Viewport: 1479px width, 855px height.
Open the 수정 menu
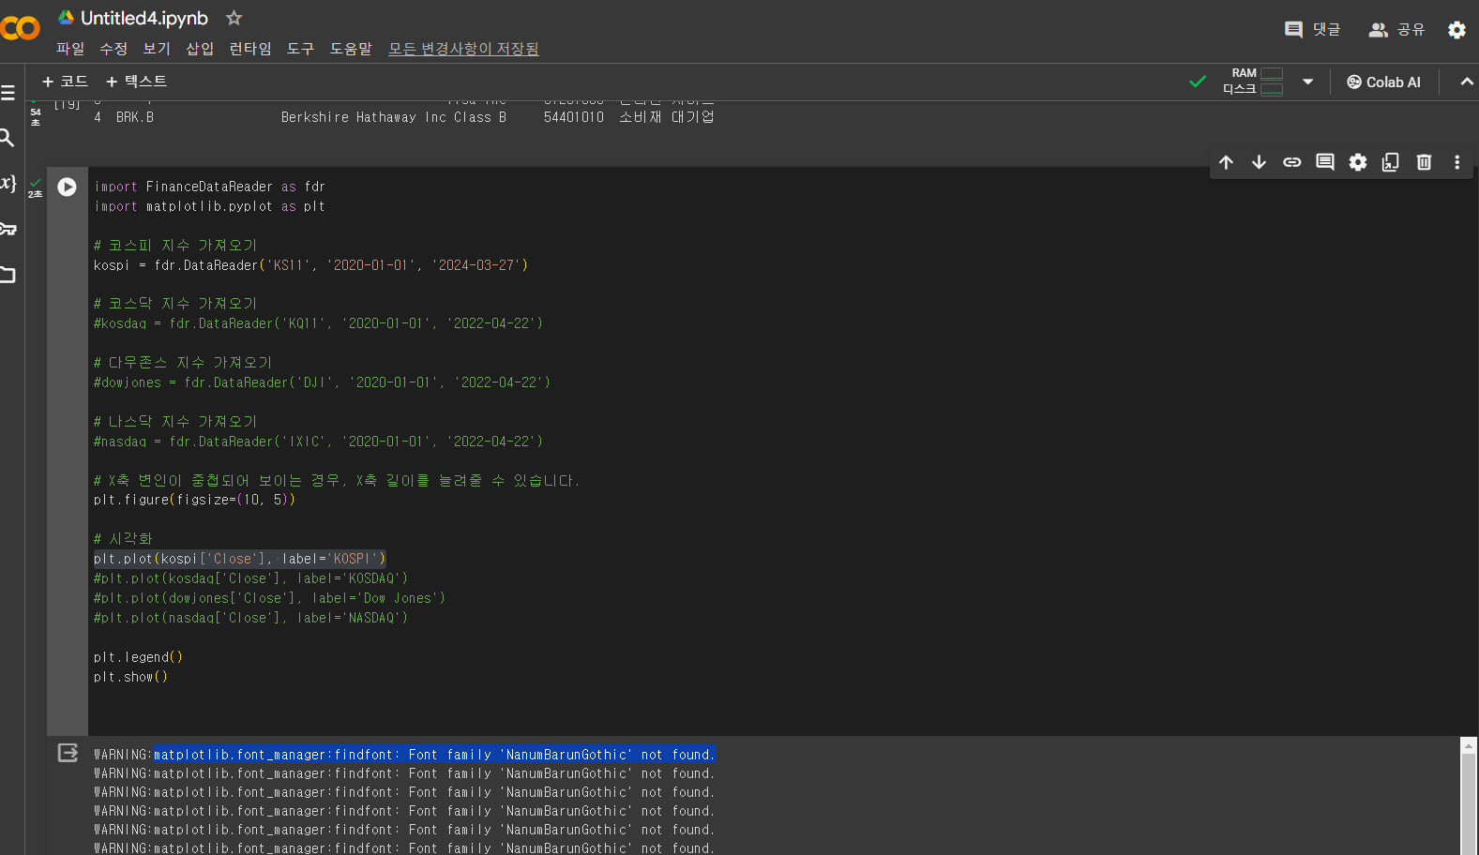click(113, 49)
